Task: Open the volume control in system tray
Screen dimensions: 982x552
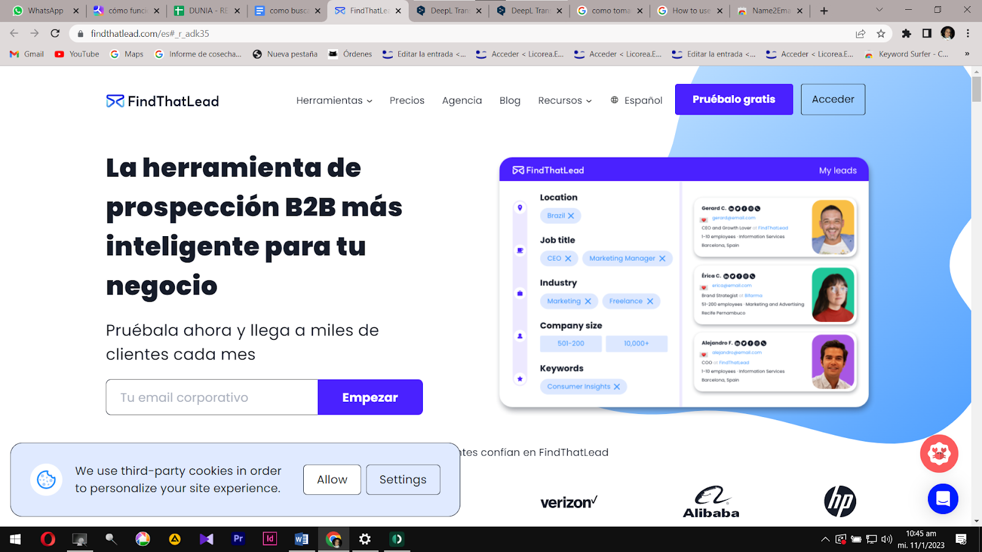Action: coord(887,539)
